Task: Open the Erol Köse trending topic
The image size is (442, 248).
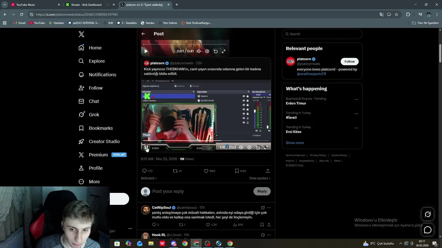Action: 294,132
